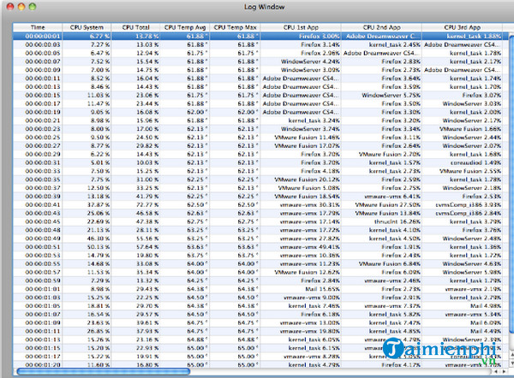Select the row with time 00:00:01:15
Image resolution: width=514 pixels, height=378 pixels.
(260, 348)
